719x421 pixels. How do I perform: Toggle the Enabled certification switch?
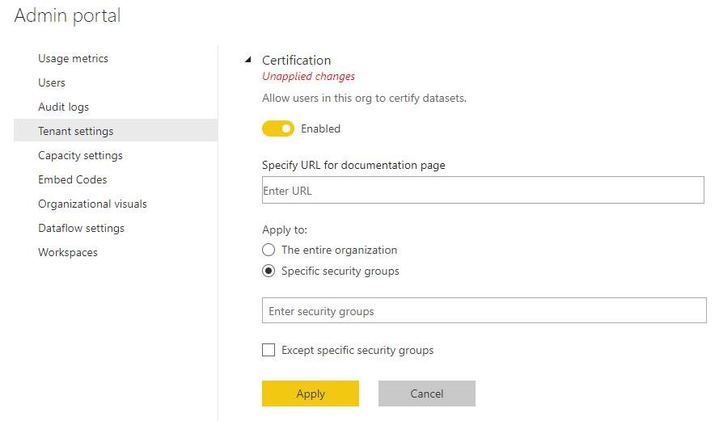click(278, 129)
